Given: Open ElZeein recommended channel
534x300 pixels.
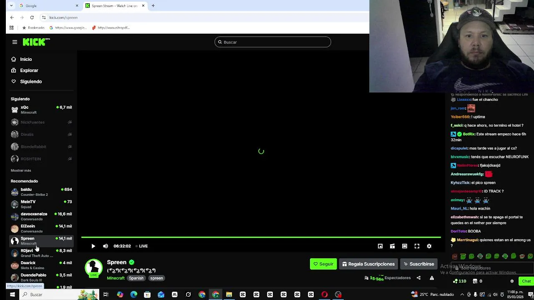Looking at the screenshot, I should tap(41, 228).
